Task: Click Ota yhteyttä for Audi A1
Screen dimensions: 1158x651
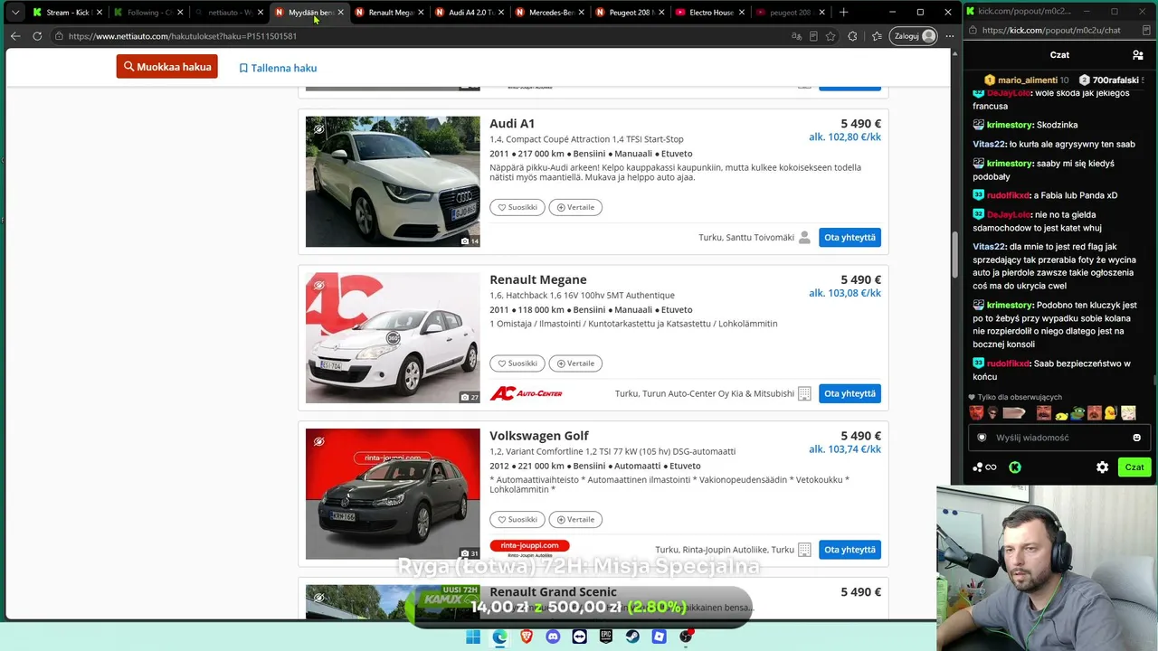Action: [x=850, y=238]
